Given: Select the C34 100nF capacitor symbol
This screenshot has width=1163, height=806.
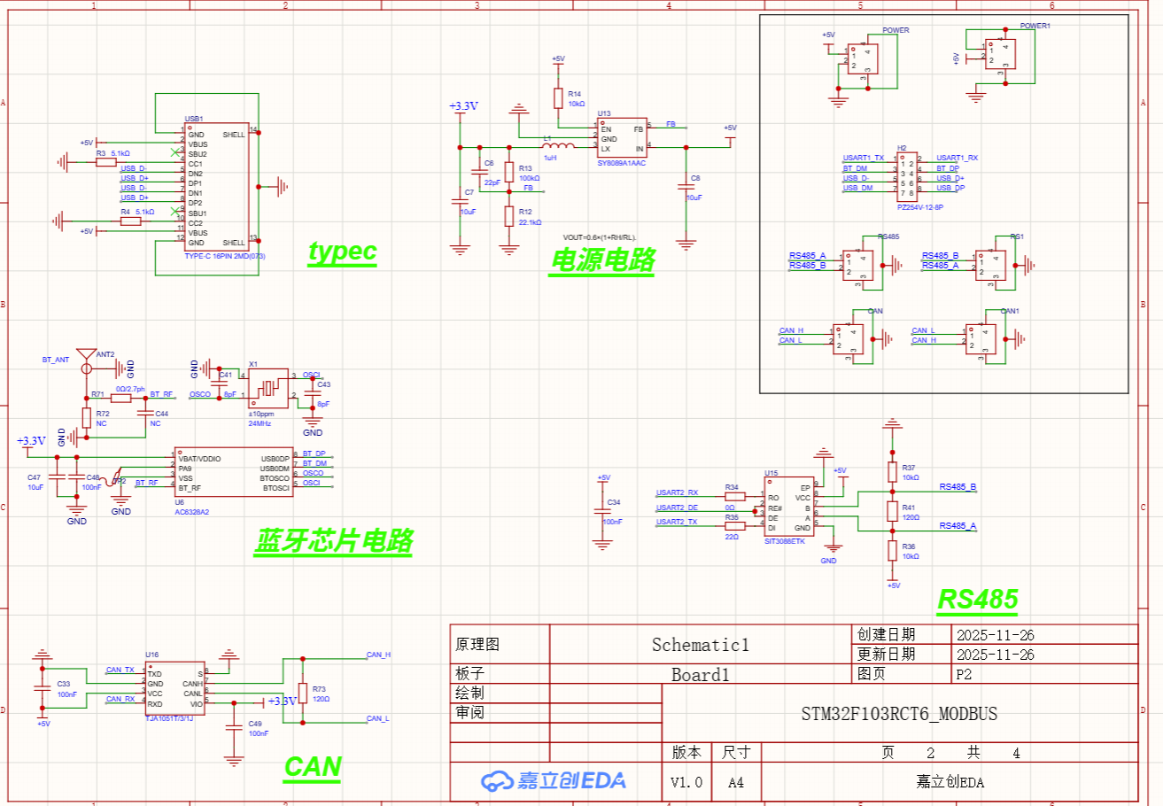Looking at the screenshot, I should pos(603,512).
